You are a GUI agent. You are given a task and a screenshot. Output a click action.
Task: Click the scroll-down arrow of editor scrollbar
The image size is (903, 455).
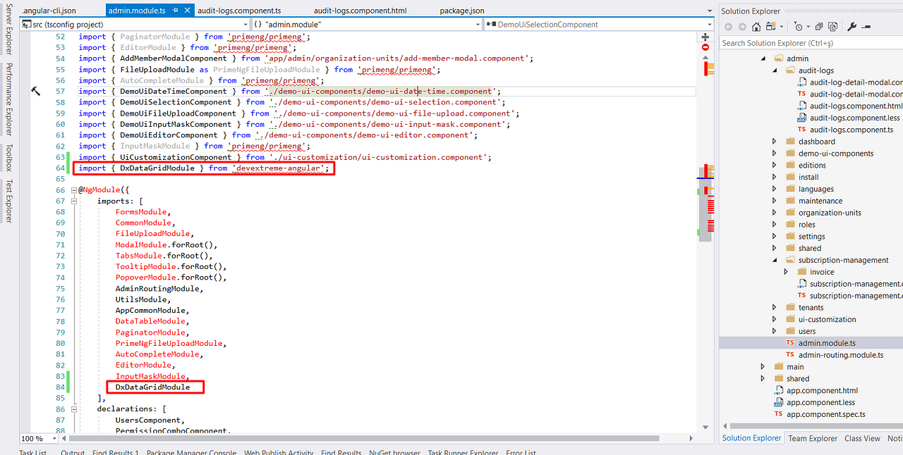tap(705, 428)
